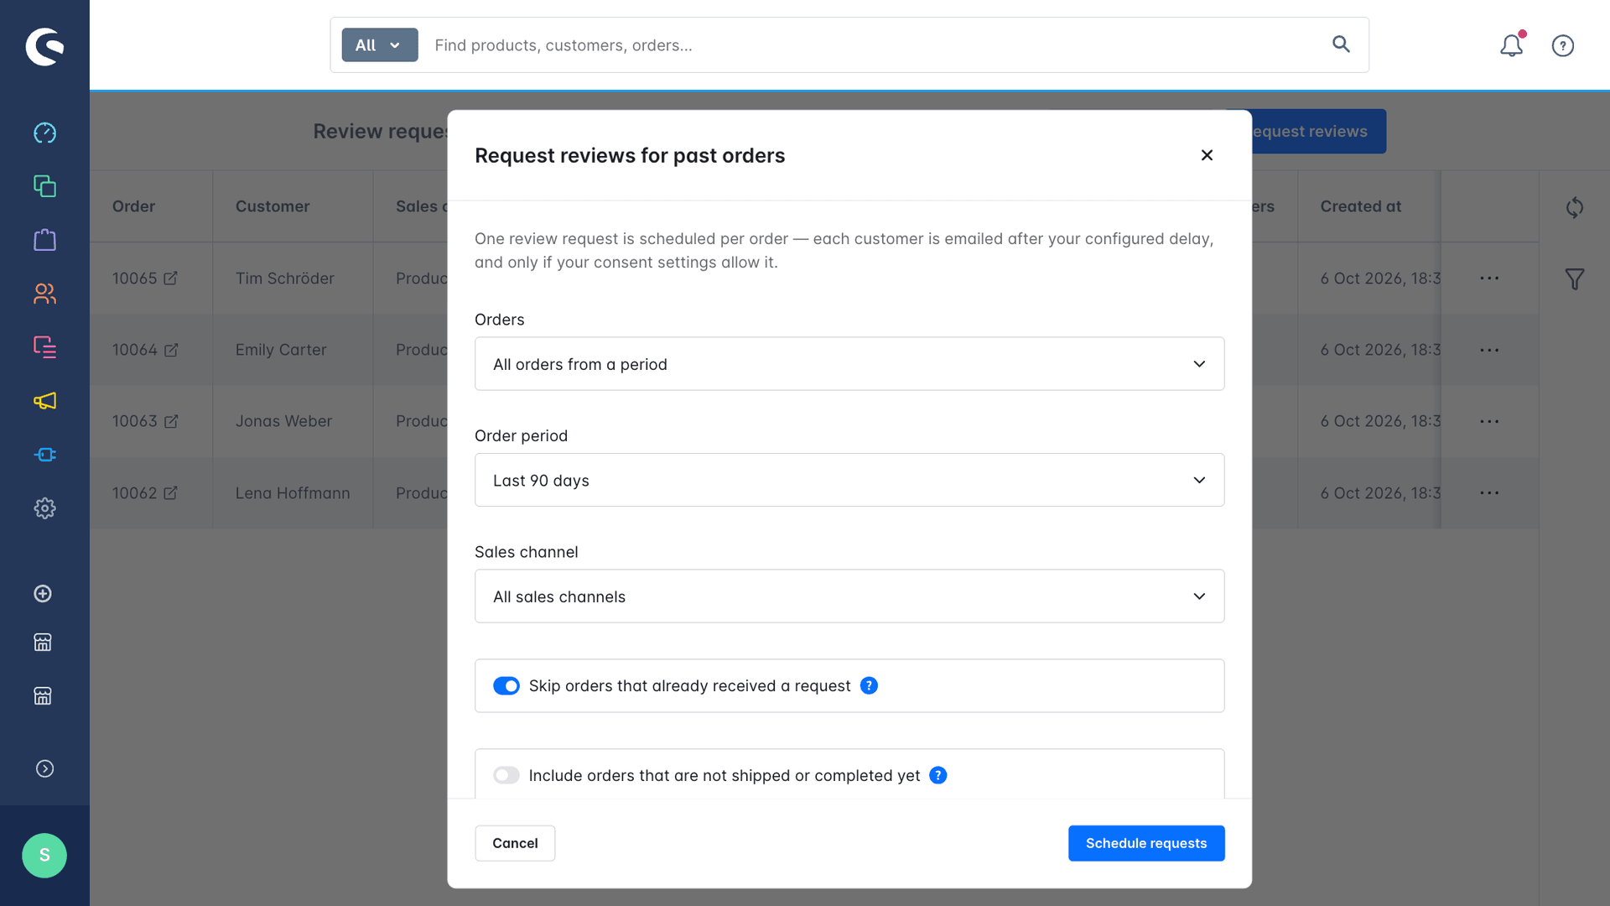Open the Dashboard speedometer icon in sidebar
This screenshot has height=906, width=1610.
(44, 133)
